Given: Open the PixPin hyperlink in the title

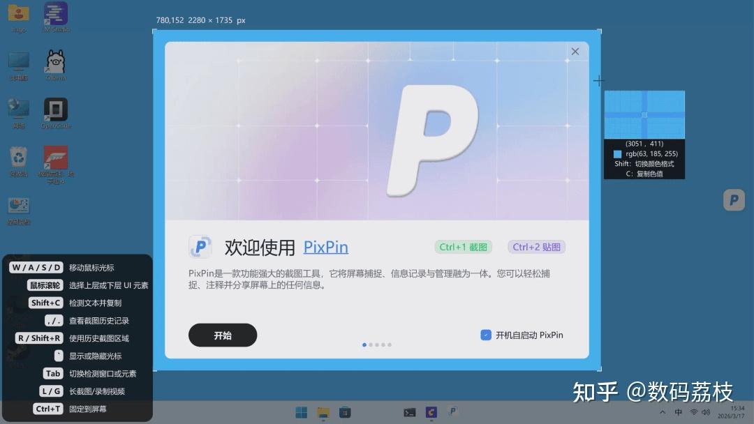Looking at the screenshot, I should click(x=325, y=248).
